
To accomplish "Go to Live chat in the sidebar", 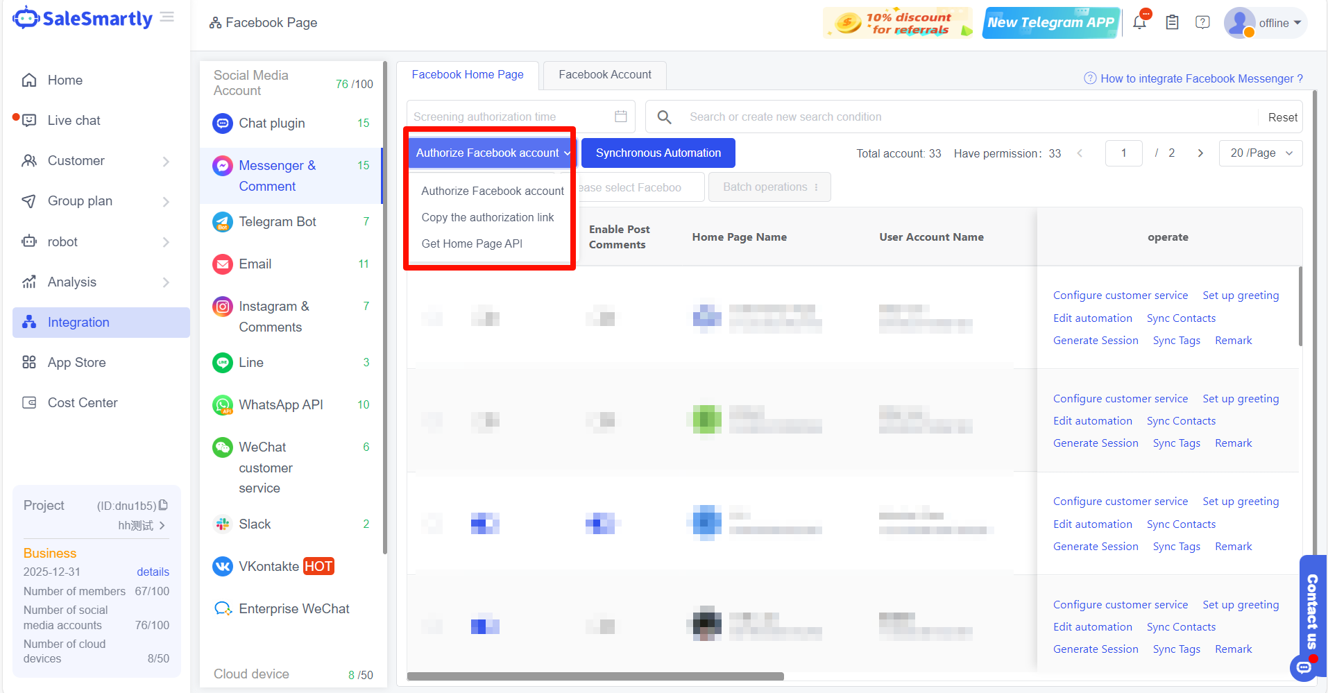I will (74, 121).
